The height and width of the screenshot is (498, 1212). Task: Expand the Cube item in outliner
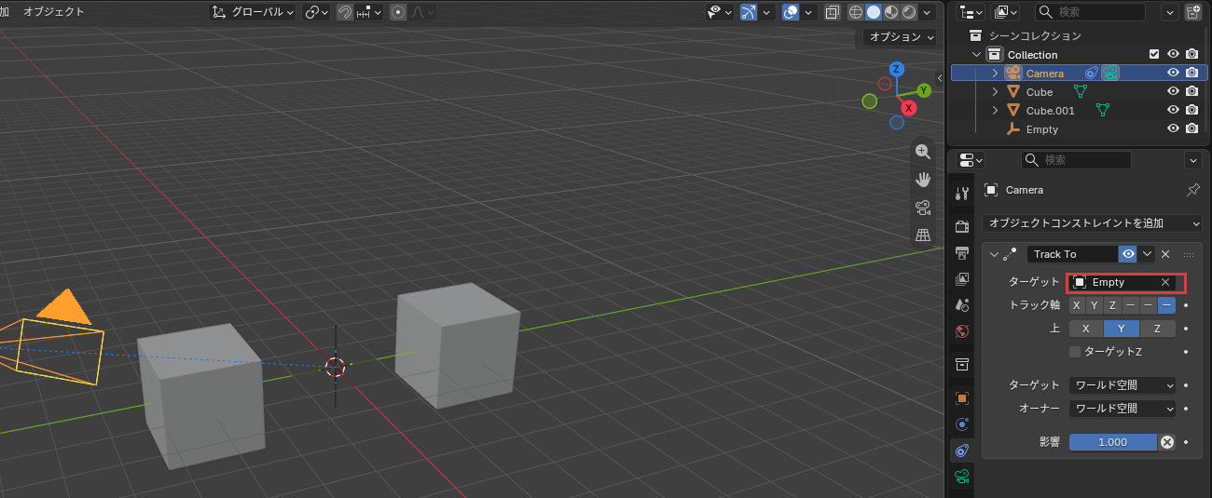[995, 92]
